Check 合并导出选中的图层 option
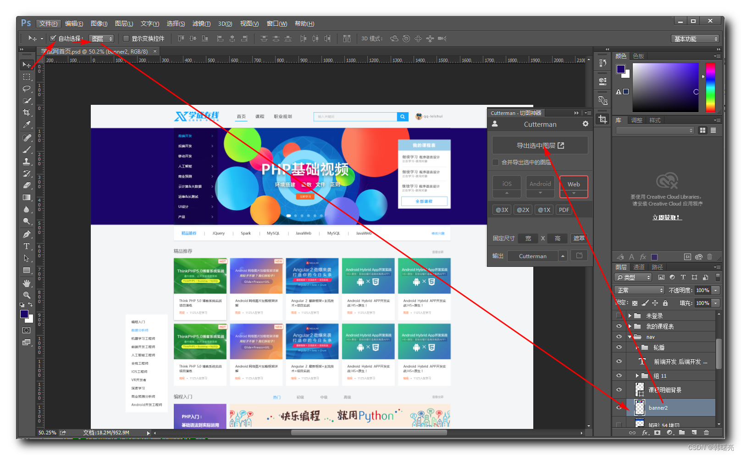741x455 pixels. (x=495, y=162)
